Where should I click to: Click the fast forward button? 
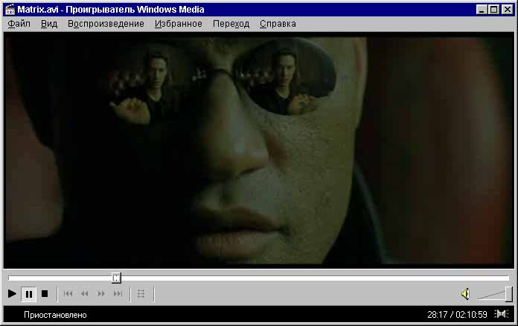[x=101, y=294]
